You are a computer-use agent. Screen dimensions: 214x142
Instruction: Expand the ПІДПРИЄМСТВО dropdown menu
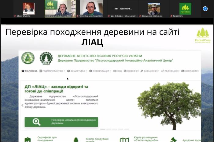tap(52, 71)
